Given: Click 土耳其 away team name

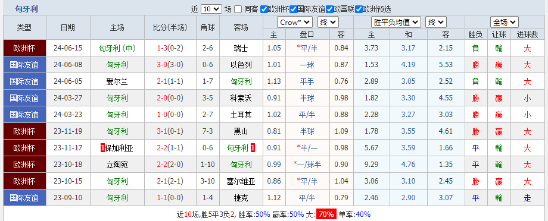Looking at the screenshot, I should pyautogui.click(x=241, y=115).
